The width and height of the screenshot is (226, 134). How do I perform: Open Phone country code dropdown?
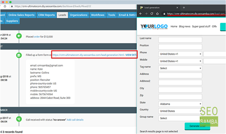(x=180, y=54)
